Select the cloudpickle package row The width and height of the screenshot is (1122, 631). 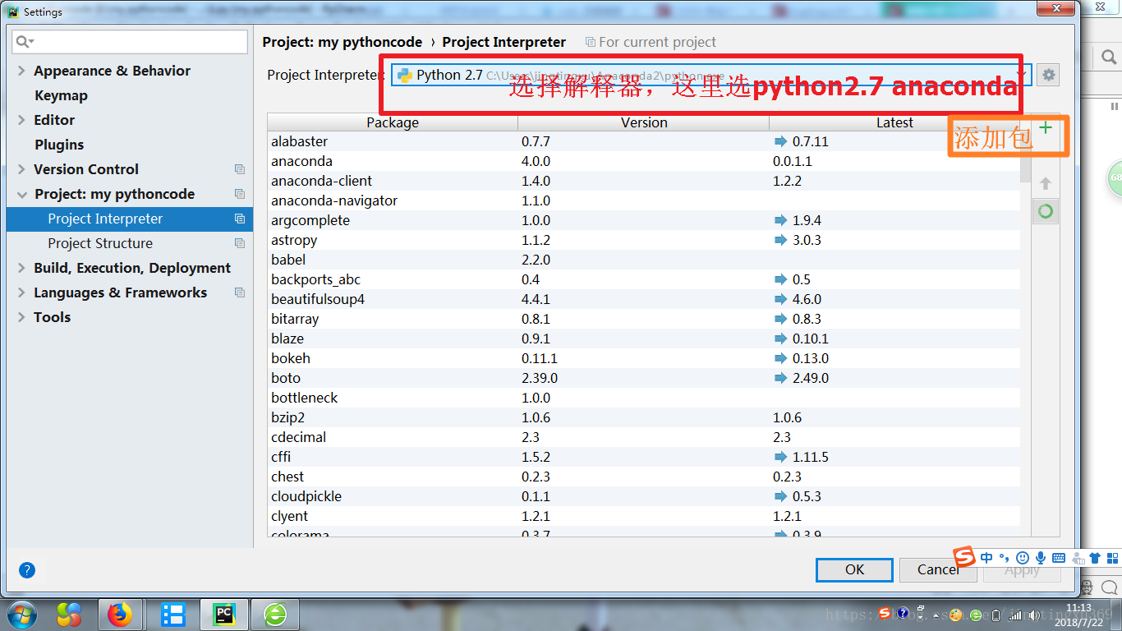click(x=644, y=496)
